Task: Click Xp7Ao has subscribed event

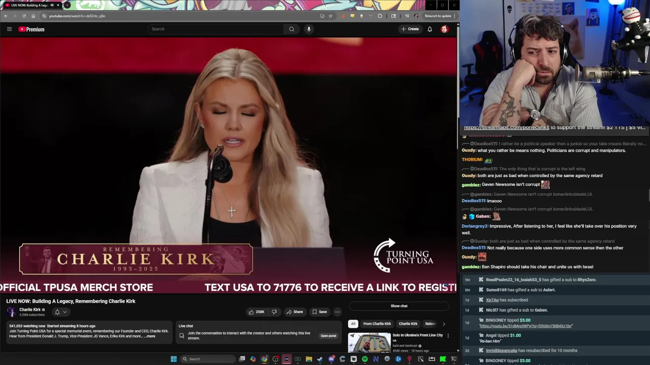Action: coord(556,300)
